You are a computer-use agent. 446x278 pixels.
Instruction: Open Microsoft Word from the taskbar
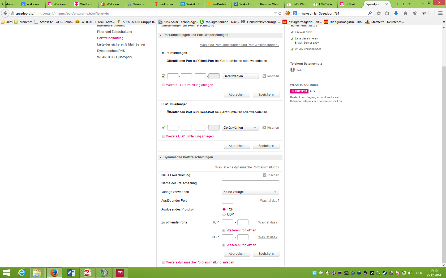(71, 273)
